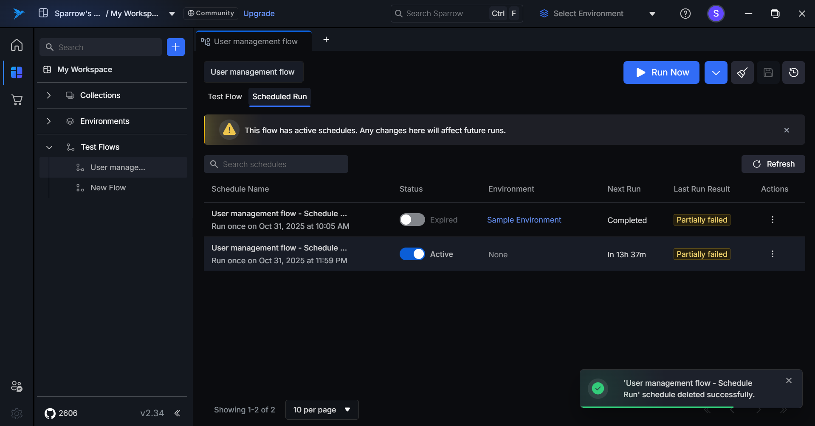Open the settings gear icon

point(17,413)
